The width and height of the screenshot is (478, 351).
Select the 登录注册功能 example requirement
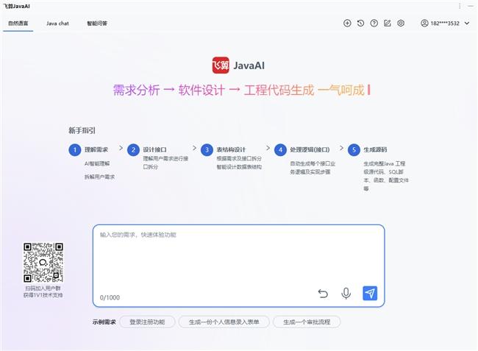[147, 322]
